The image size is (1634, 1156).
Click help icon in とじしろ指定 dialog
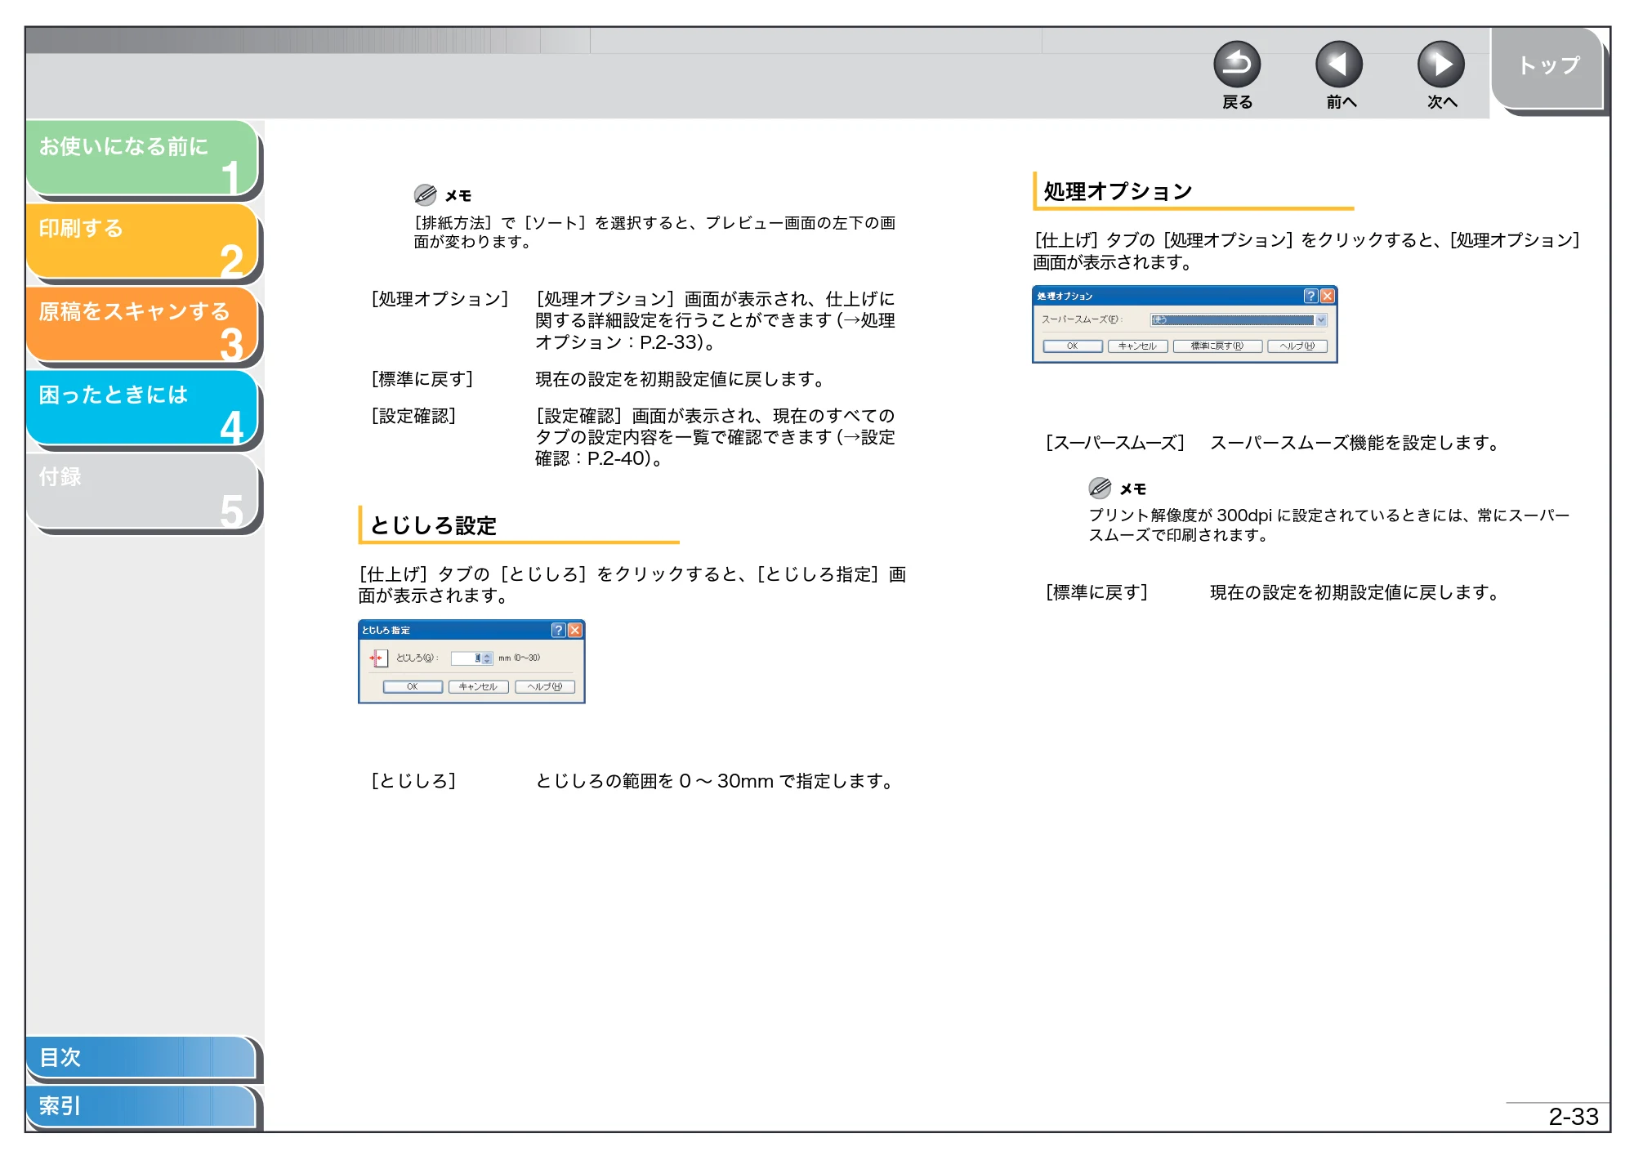(x=559, y=630)
